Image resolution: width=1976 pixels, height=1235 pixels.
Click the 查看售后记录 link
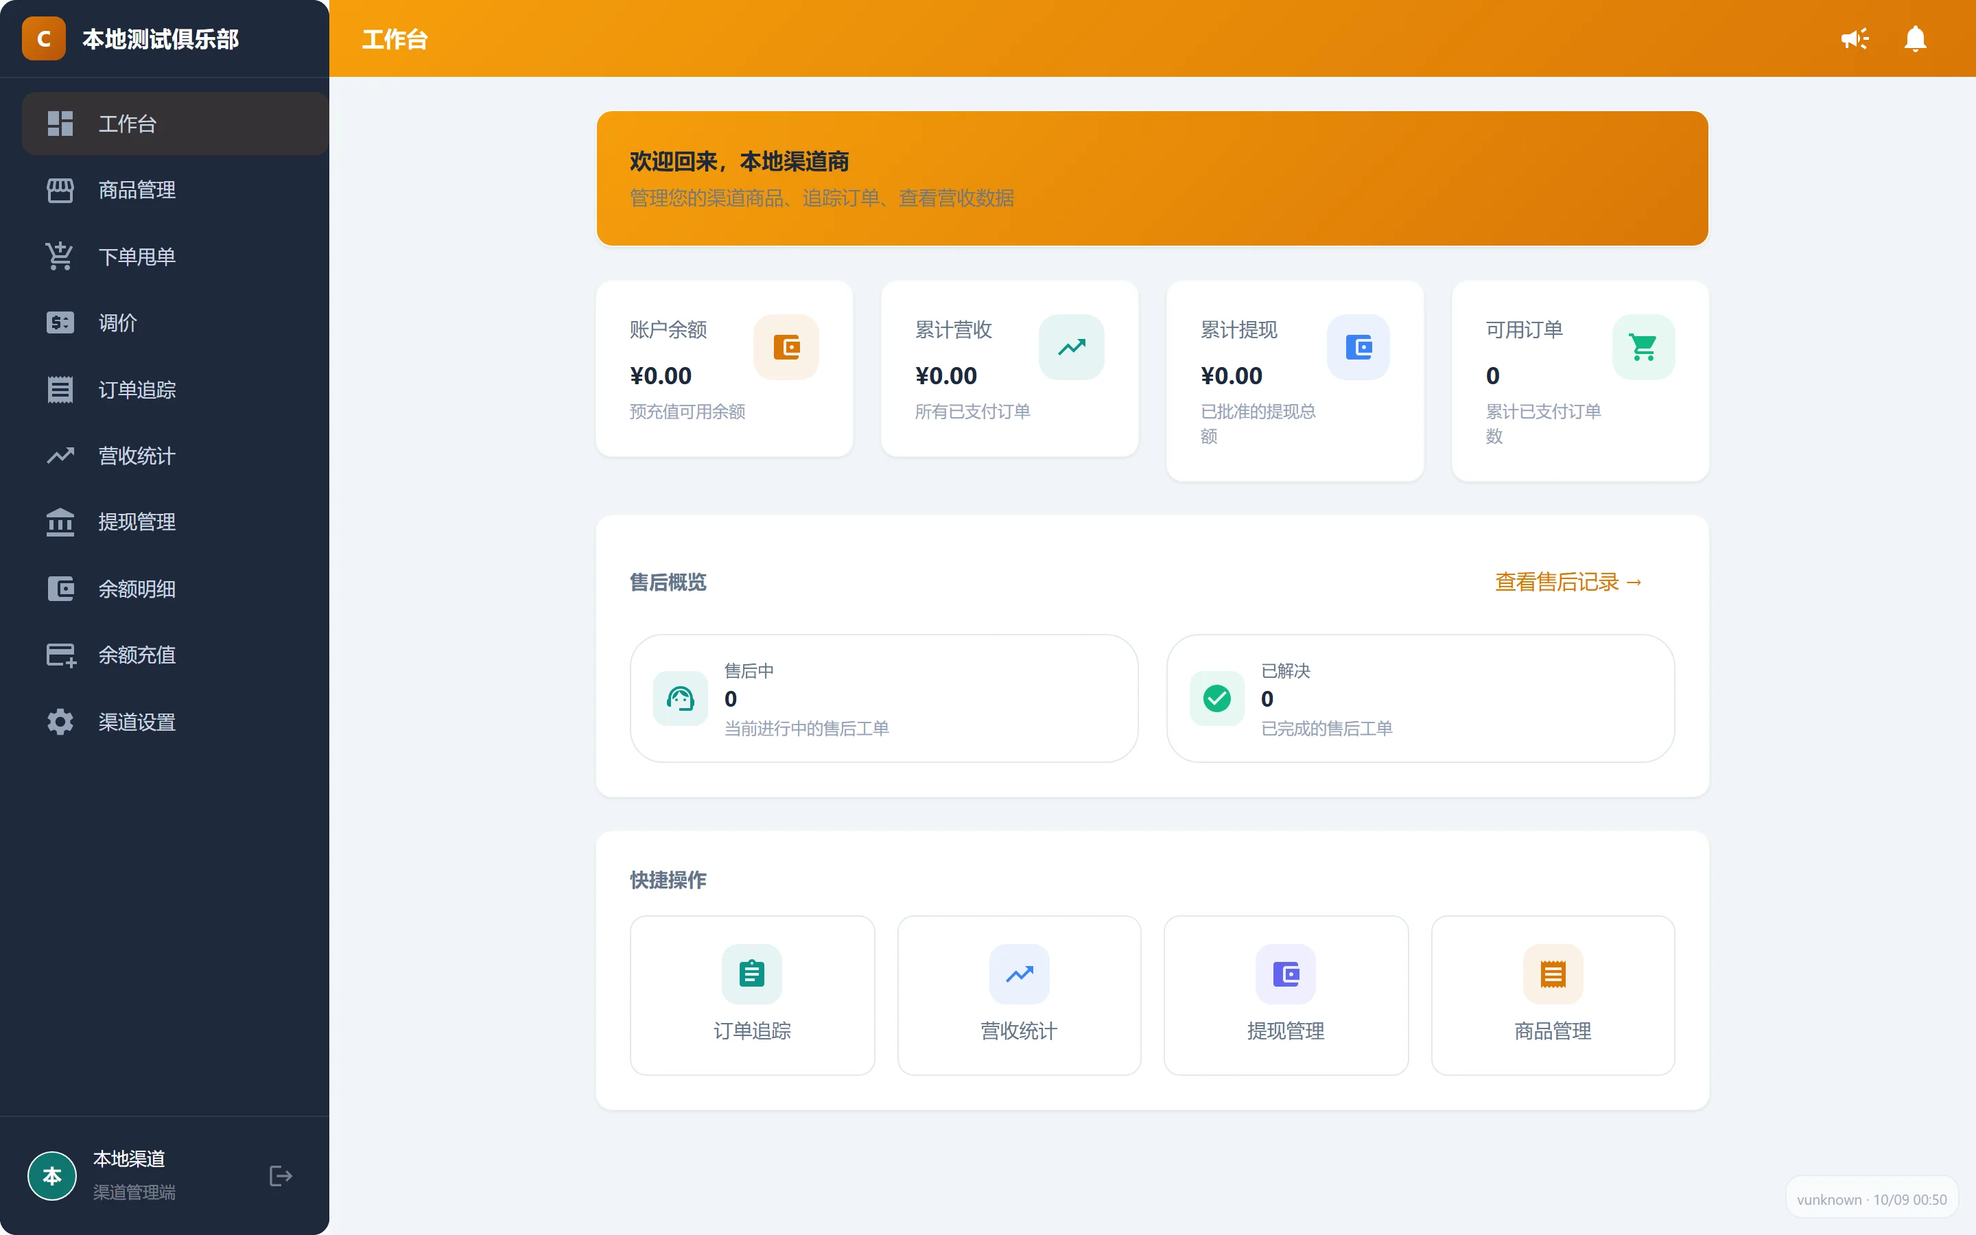[1568, 582]
